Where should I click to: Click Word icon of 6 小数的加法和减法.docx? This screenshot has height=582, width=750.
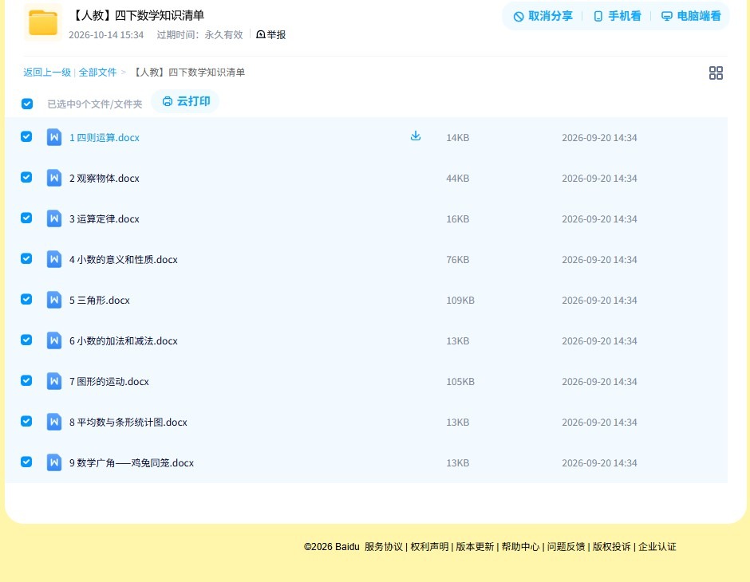pos(54,340)
